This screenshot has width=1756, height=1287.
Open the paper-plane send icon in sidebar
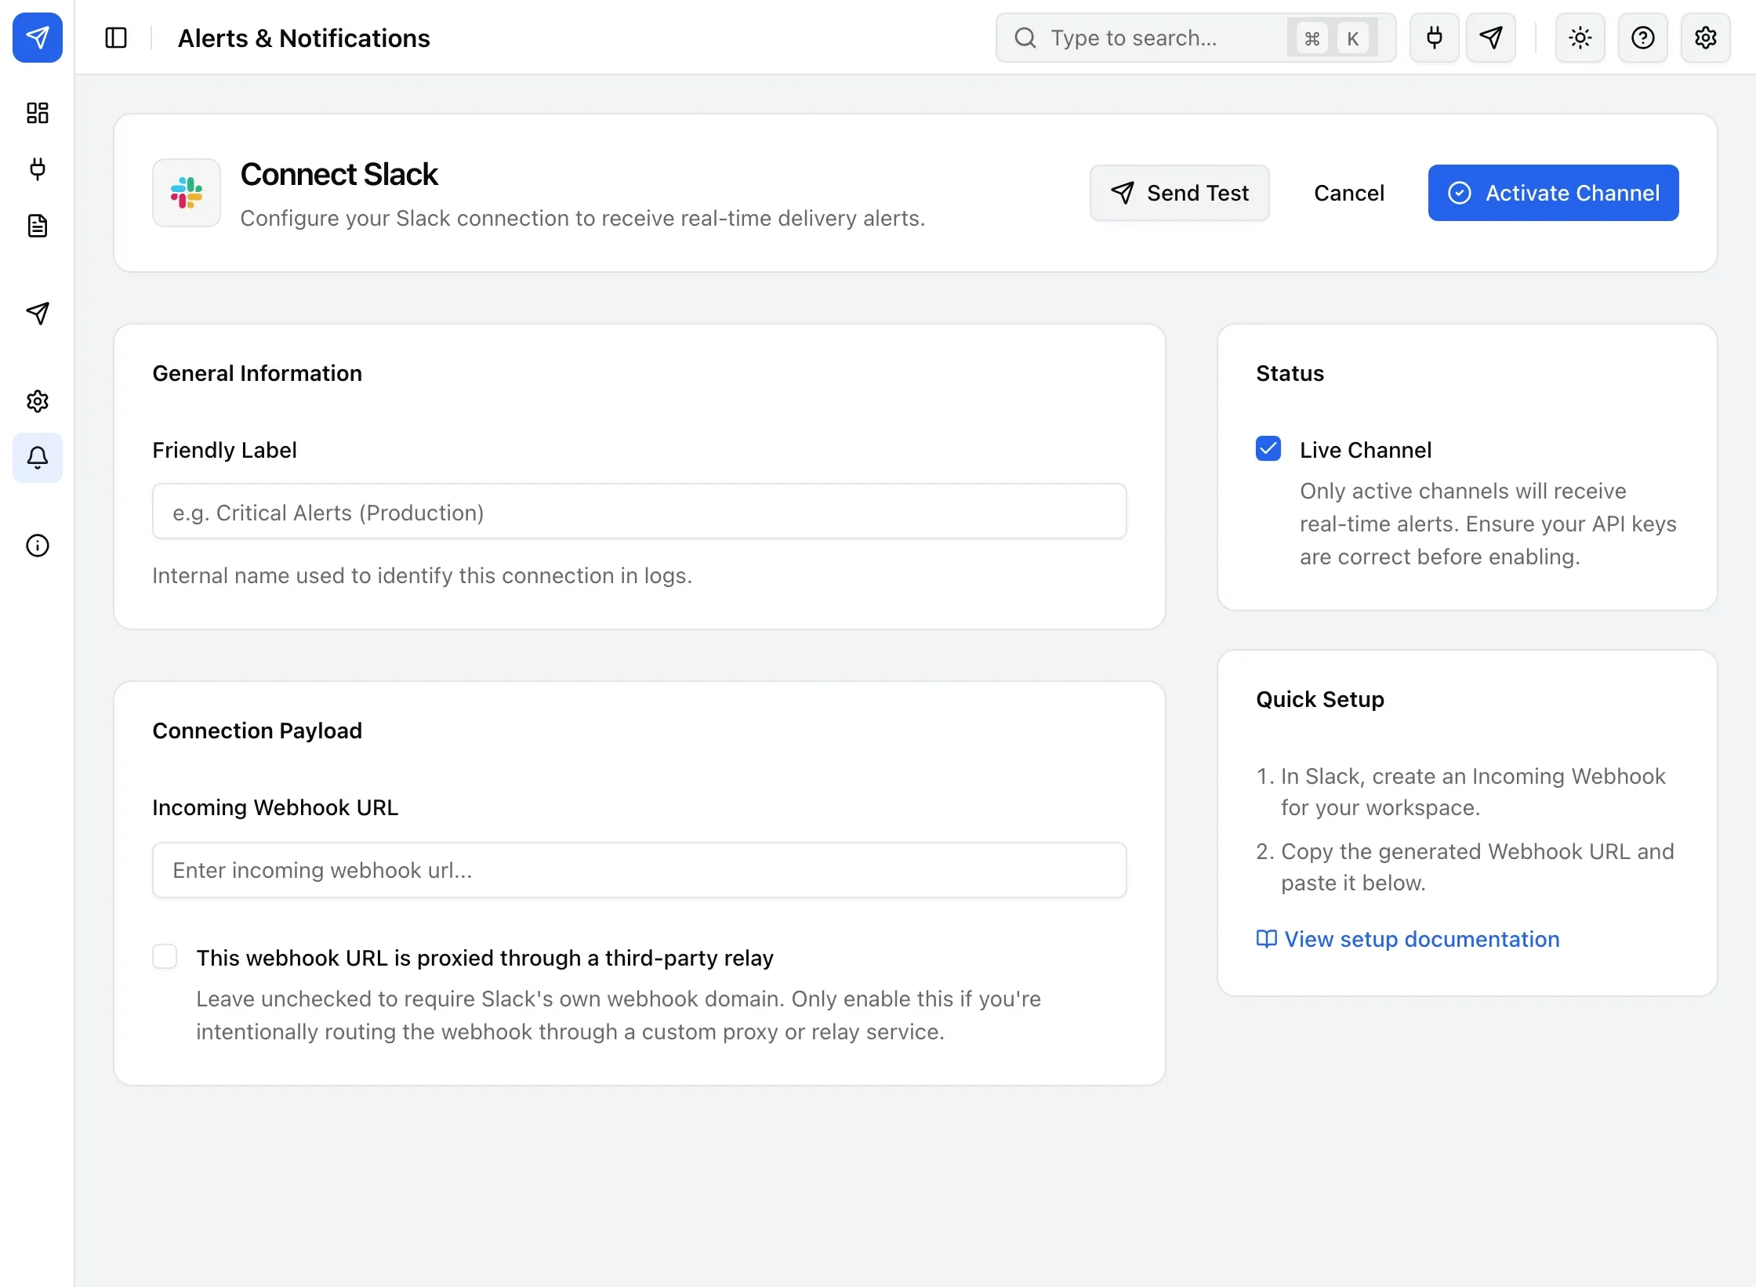(x=38, y=314)
